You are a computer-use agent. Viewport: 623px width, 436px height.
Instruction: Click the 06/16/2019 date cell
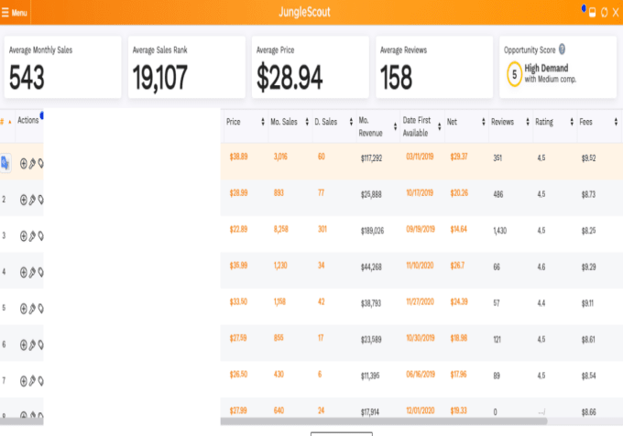coord(421,374)
